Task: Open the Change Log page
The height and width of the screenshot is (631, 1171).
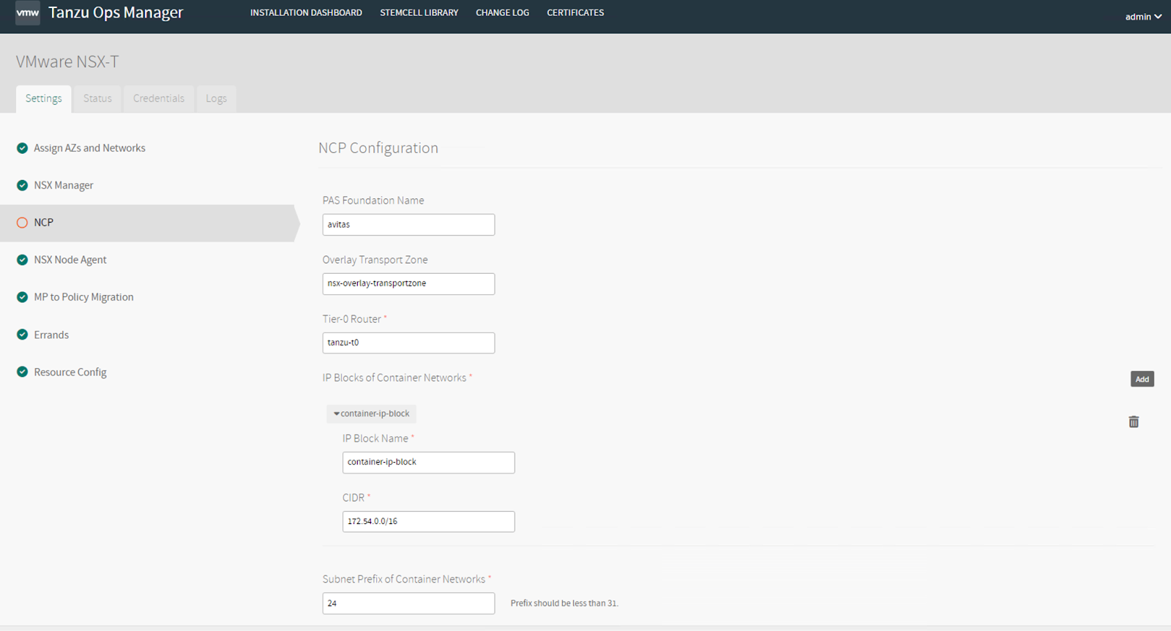Action: tap(502, 12)
